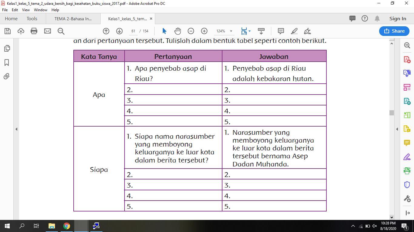The height and width of the screenshot is (232, 414).
Task: Collapse the right tools pane arrow
Action: coord(397,129)
